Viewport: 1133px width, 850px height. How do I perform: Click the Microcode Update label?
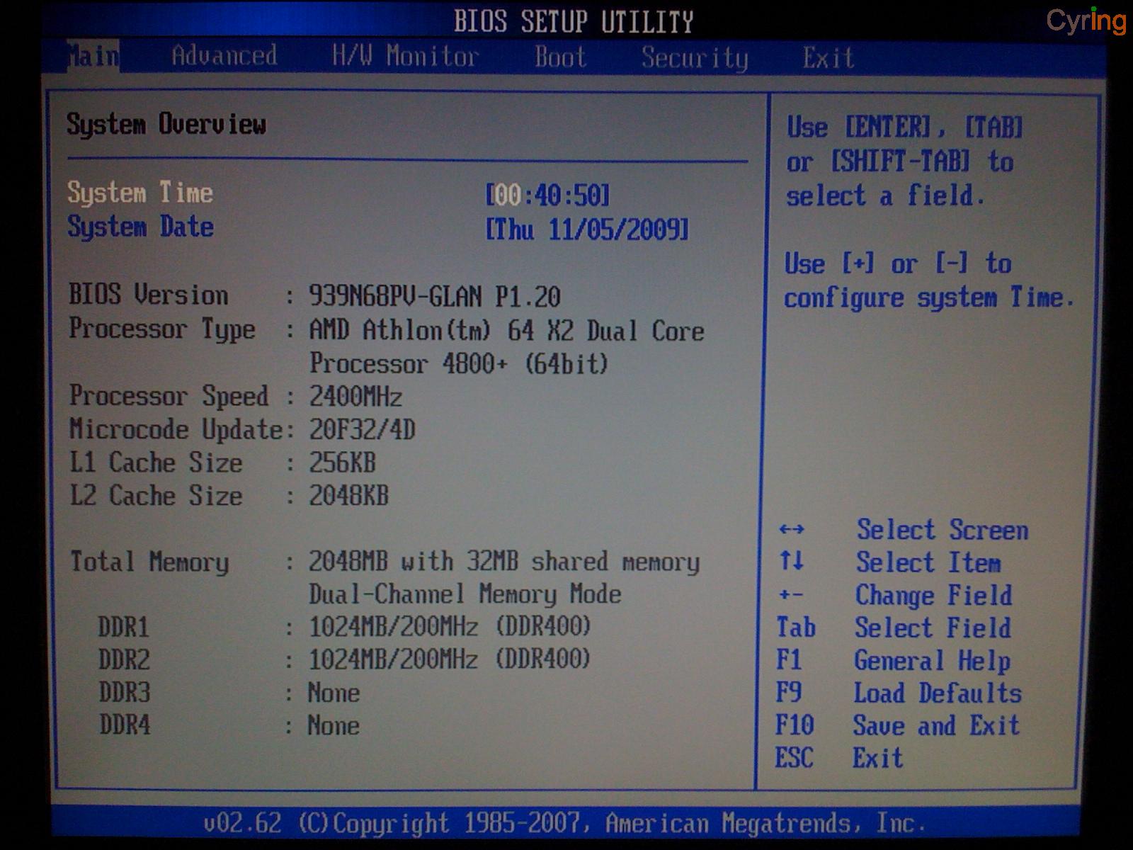(x=177, y=429)
